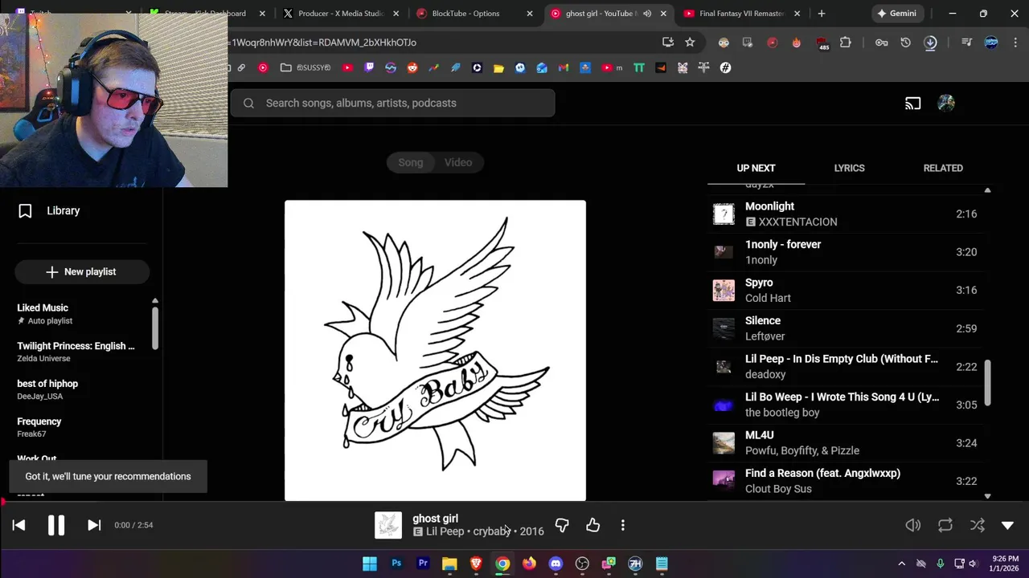Dislike the ghost girl song
The width and height of the screenshot is (1029, 578).
coord(562,525)
